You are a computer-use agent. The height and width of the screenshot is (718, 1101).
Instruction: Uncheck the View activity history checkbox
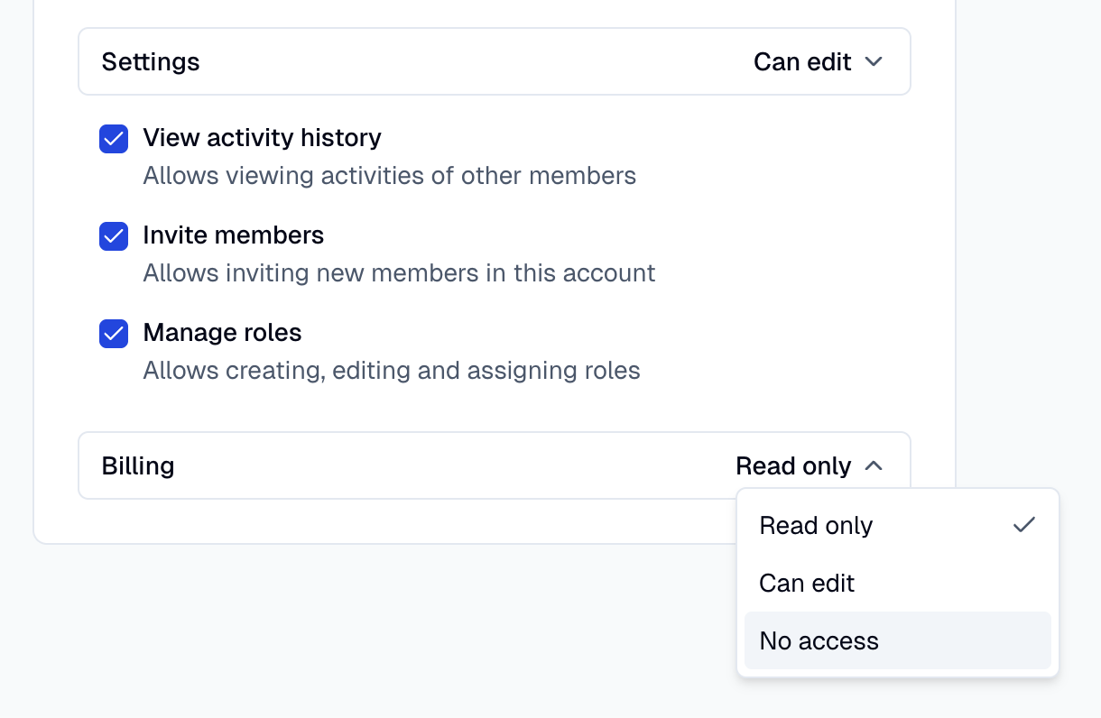tap(114, 139)
